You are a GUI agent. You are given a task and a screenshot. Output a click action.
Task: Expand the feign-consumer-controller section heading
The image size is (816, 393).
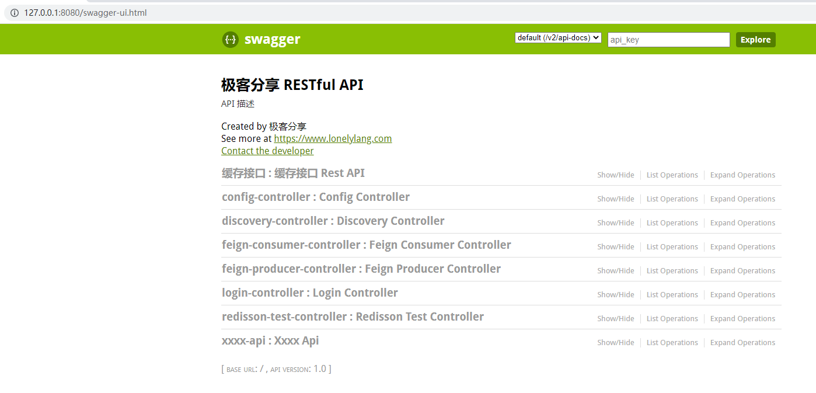(x=367, y=245)
